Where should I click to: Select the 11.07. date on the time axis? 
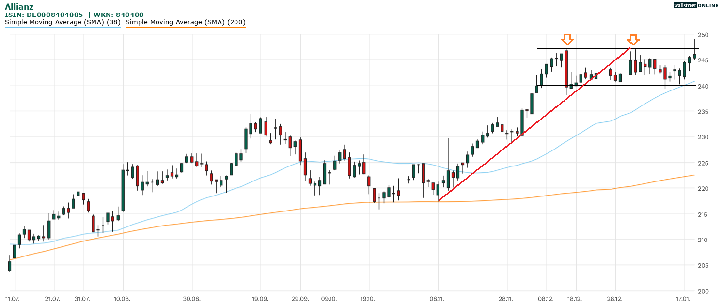click(x=13, y=298)
